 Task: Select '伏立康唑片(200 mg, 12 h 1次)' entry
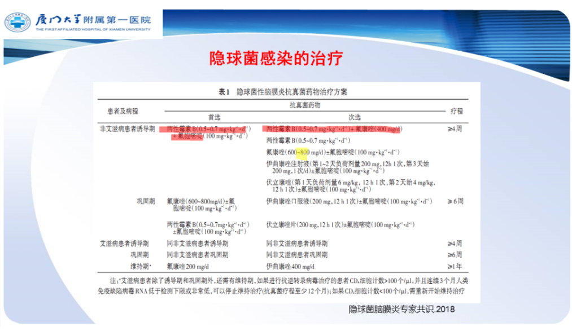point(340,224)
